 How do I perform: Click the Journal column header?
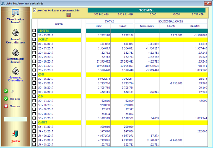[59, 24]
